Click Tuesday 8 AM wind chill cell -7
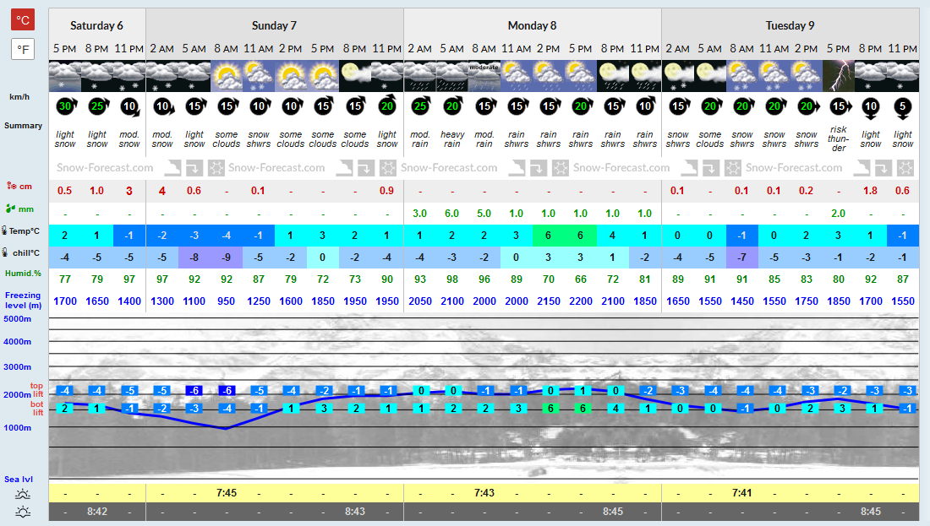 [742, 258]
